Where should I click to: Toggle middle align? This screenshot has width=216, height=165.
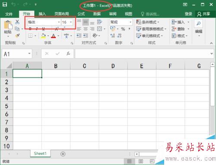pos(86,22)
